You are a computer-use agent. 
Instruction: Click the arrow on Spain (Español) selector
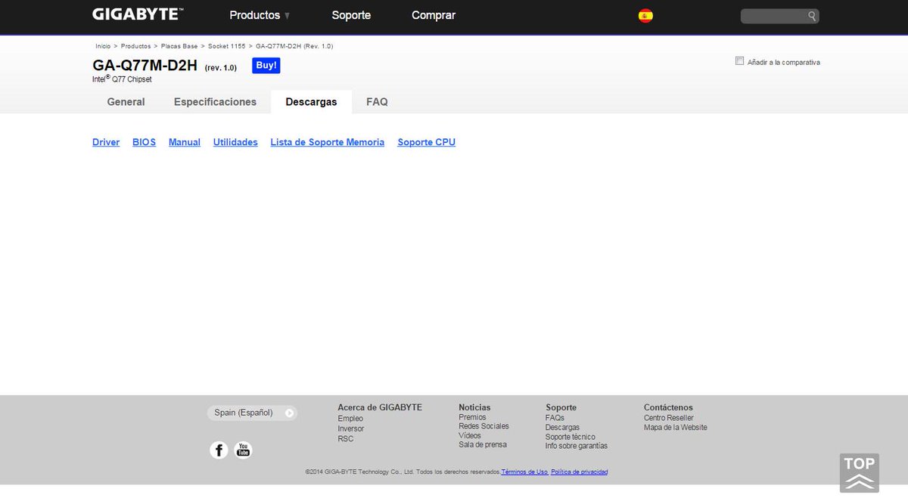pyautogui.click(x=289, y=413)
